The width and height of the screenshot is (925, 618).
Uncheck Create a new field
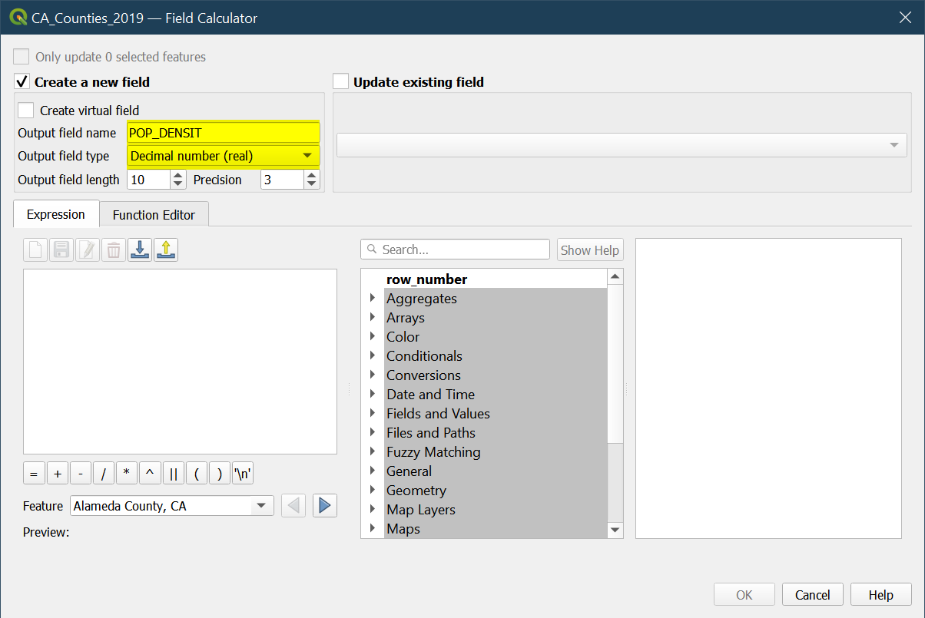click(22, 82)
